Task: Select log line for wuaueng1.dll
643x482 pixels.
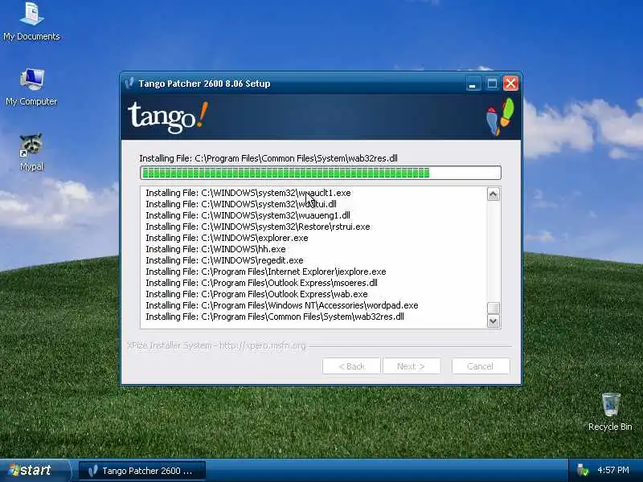Action: click(x=248, y=215)
